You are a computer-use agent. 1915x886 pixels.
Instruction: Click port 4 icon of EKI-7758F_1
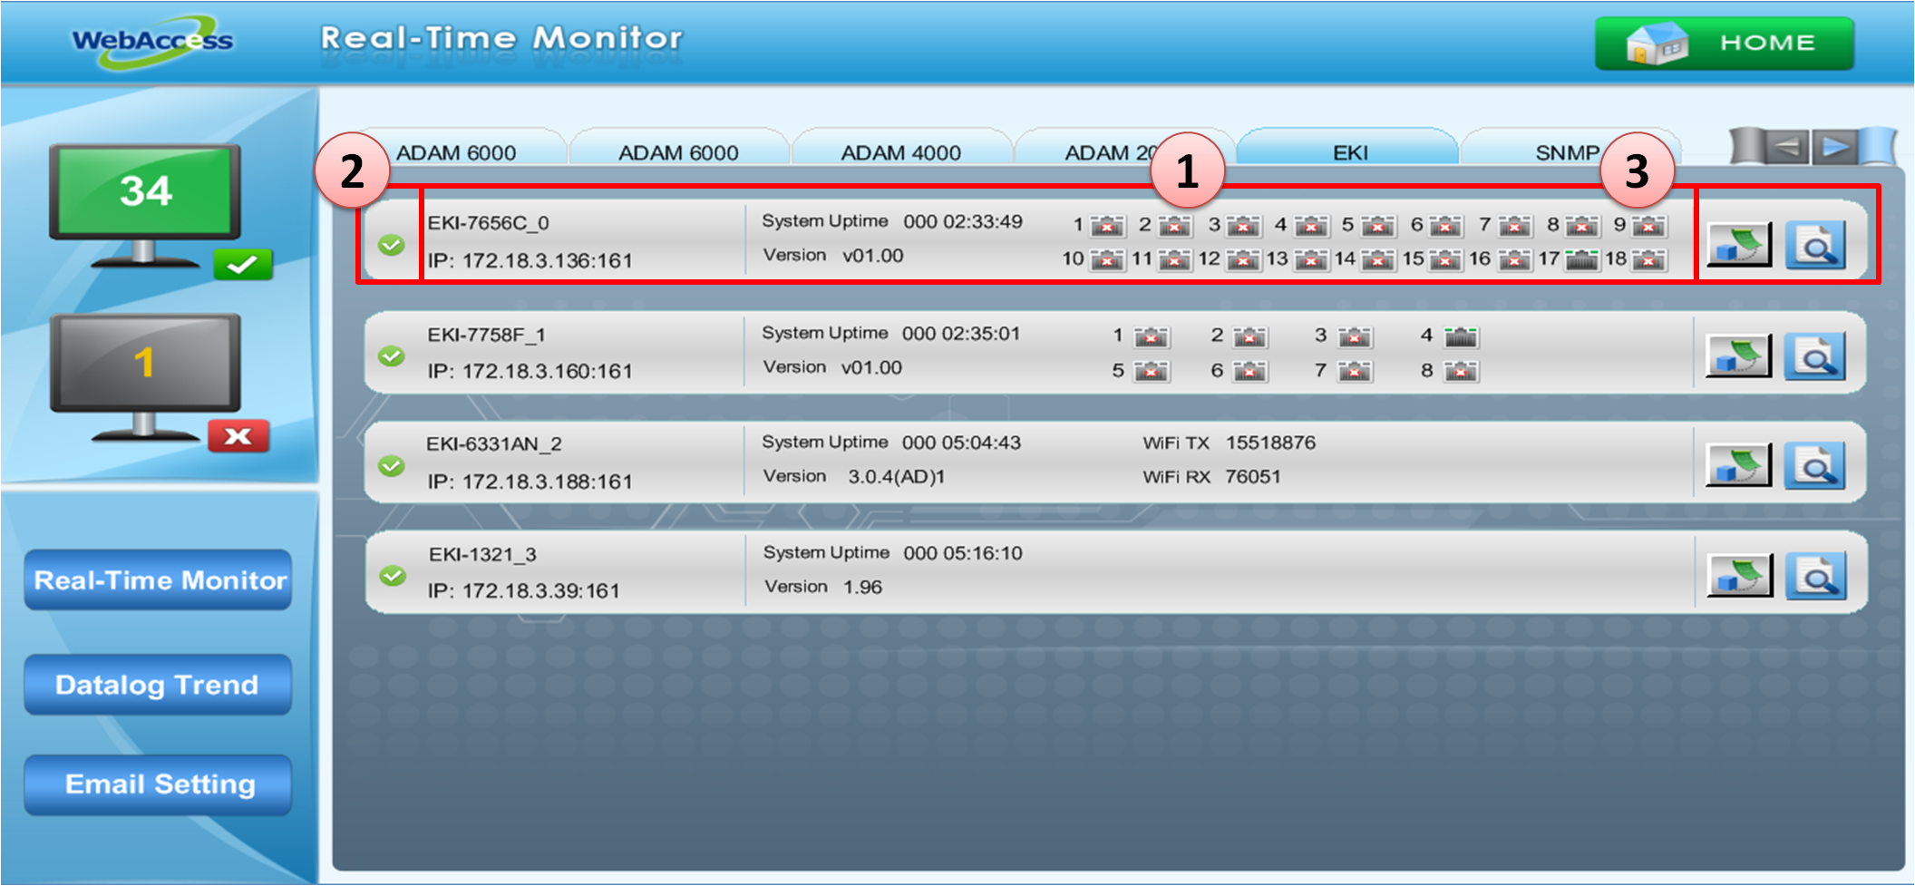point(1461,336)
